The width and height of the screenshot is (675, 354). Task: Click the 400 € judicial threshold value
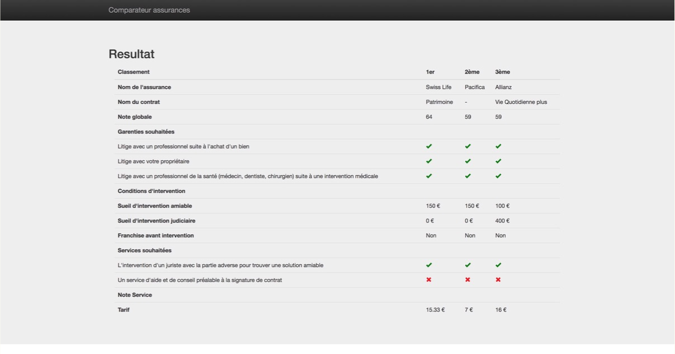point(502,221)
